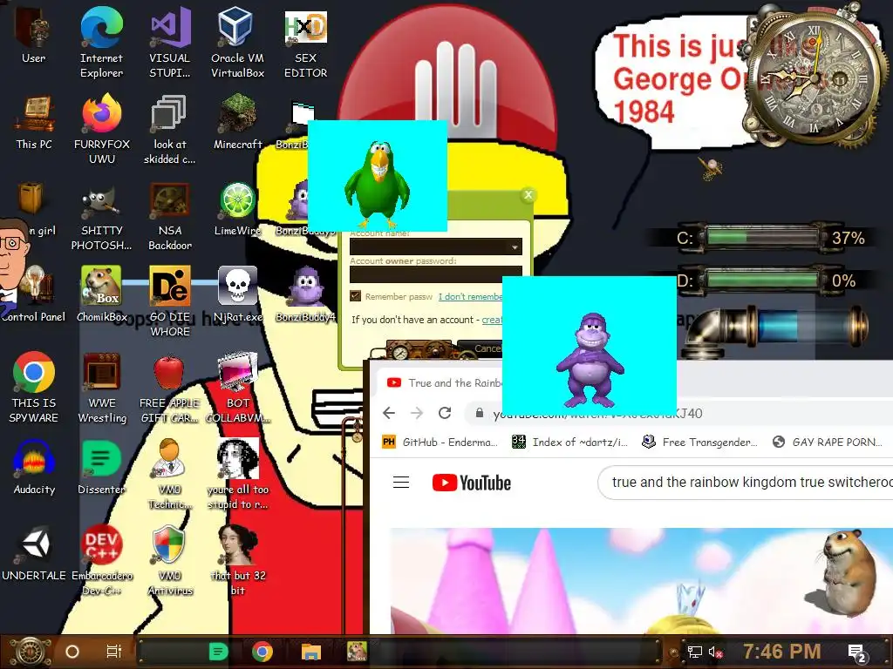This screenshot has height=669, width=893.
Task: Open This PC desktop icon
Action: (x=34, y=122)
